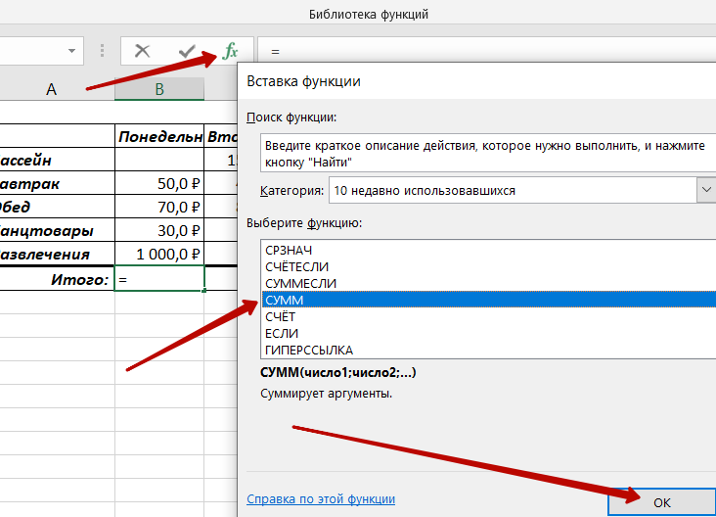This screenshot has width=716, height=517.
Task: Choose ЕСЛИ from the function list
Action: click(x=282, y=333)
